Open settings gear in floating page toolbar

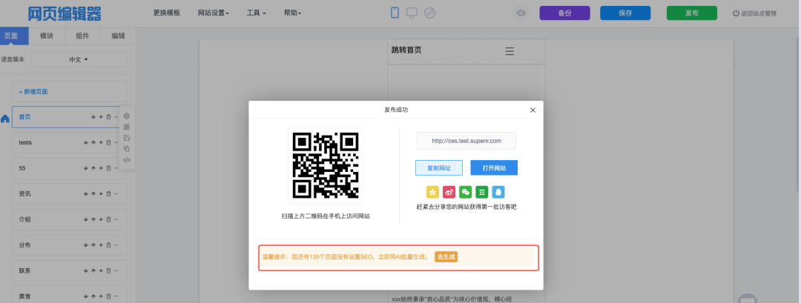127,116
